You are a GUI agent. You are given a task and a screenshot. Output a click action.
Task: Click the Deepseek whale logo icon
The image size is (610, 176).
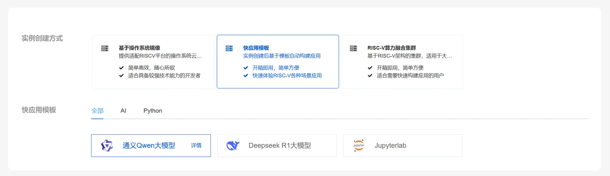233,146
